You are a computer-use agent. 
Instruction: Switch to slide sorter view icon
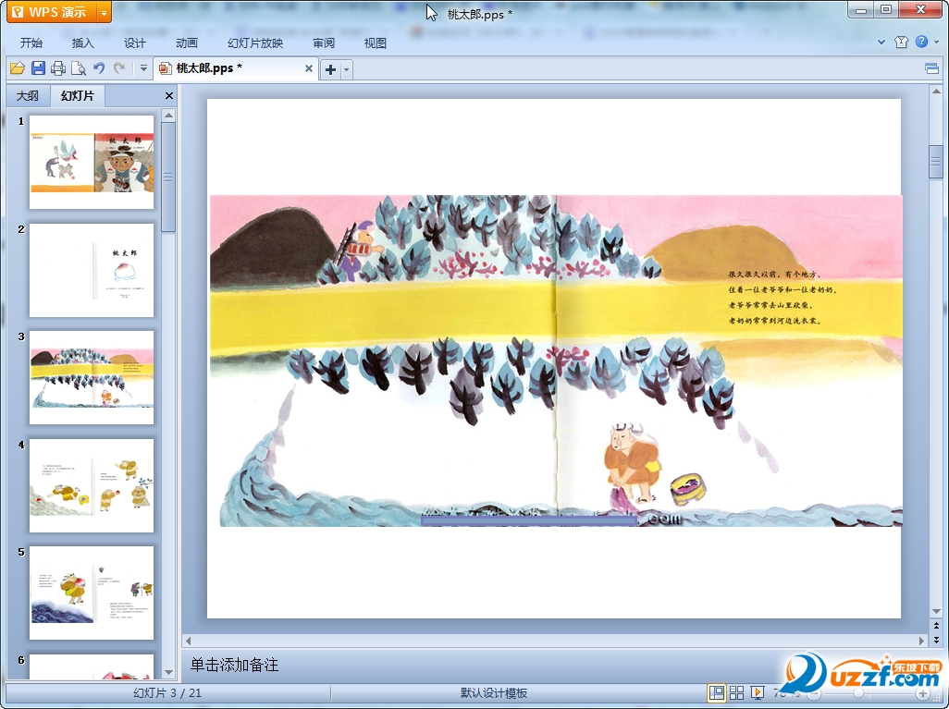736,692
